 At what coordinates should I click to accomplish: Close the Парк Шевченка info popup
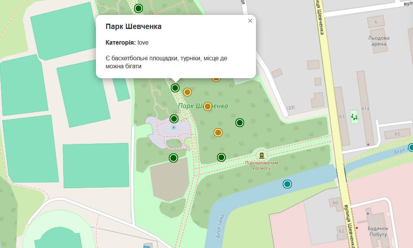point(250,21)
